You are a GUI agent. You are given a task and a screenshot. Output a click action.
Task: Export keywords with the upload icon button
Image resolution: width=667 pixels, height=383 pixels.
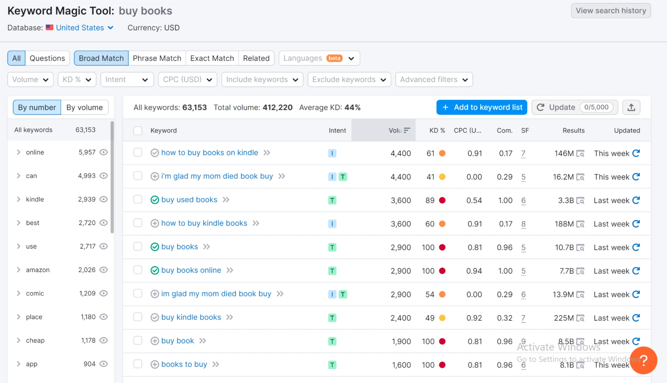click(631, 107)
